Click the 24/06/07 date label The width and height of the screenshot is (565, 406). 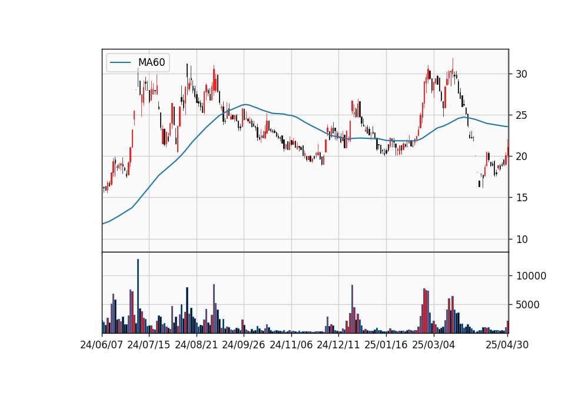tap(102, 345)
